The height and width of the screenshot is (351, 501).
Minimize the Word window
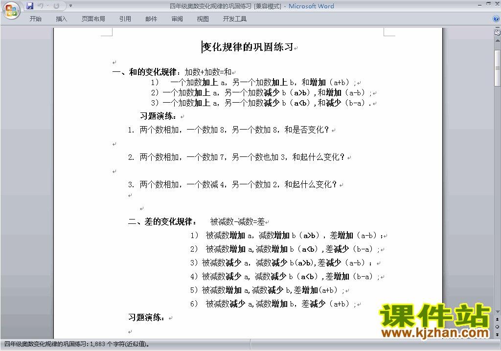479,5
